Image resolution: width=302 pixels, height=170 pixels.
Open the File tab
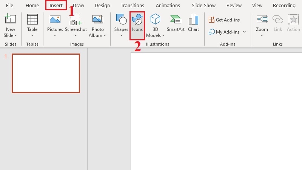(x=9, y=5)
